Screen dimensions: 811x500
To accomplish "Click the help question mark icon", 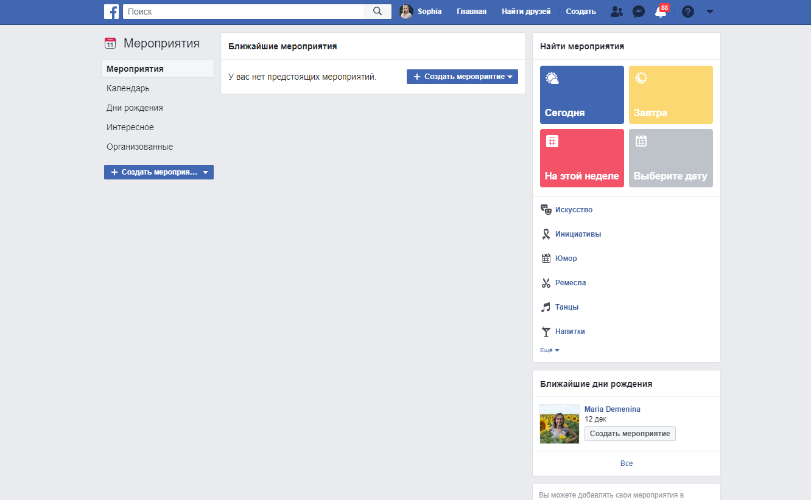I will pos(688,12).
